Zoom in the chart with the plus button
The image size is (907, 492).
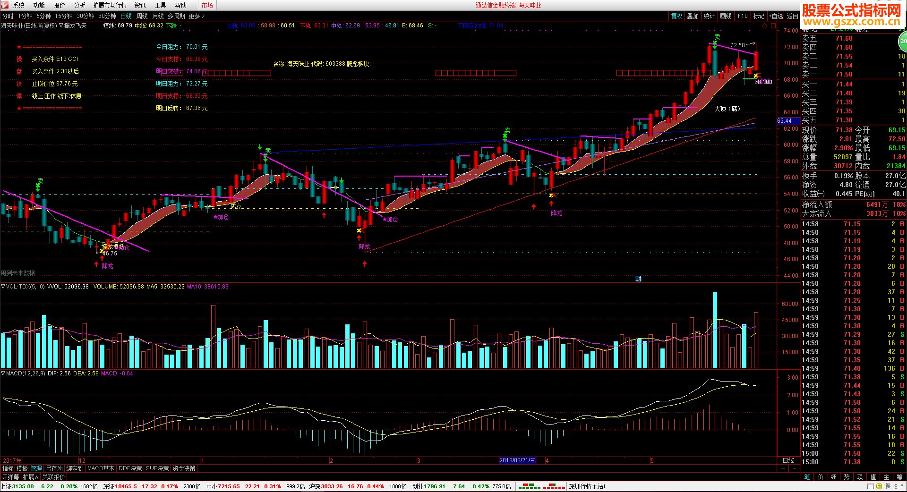(783, 468)
